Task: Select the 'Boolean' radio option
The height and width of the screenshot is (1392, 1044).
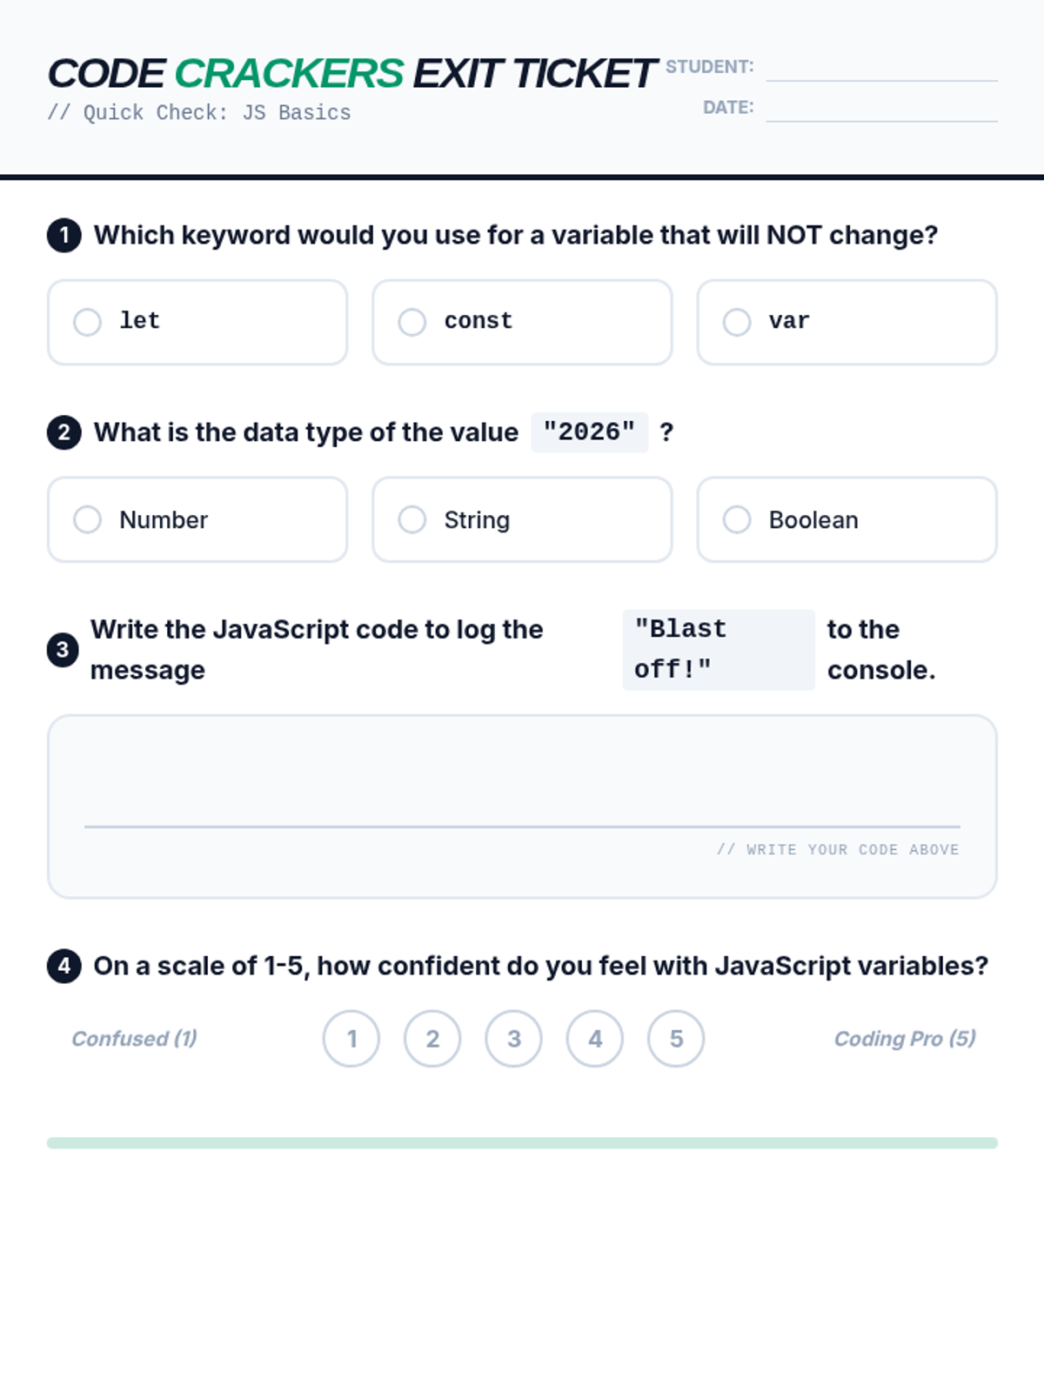Action: point(736,519)
